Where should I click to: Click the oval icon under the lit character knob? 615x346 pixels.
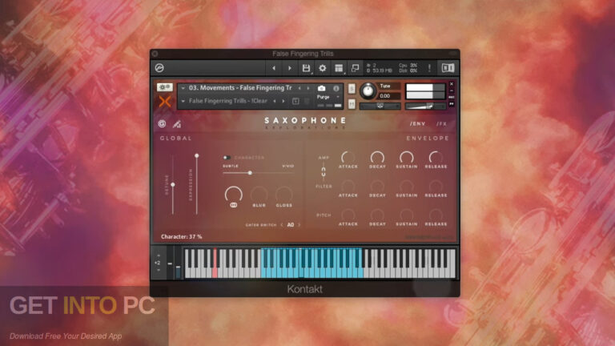(233, 205)
